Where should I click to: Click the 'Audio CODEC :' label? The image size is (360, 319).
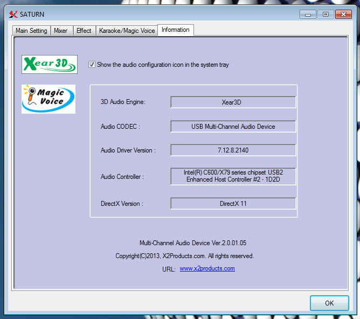coord(120,127)
